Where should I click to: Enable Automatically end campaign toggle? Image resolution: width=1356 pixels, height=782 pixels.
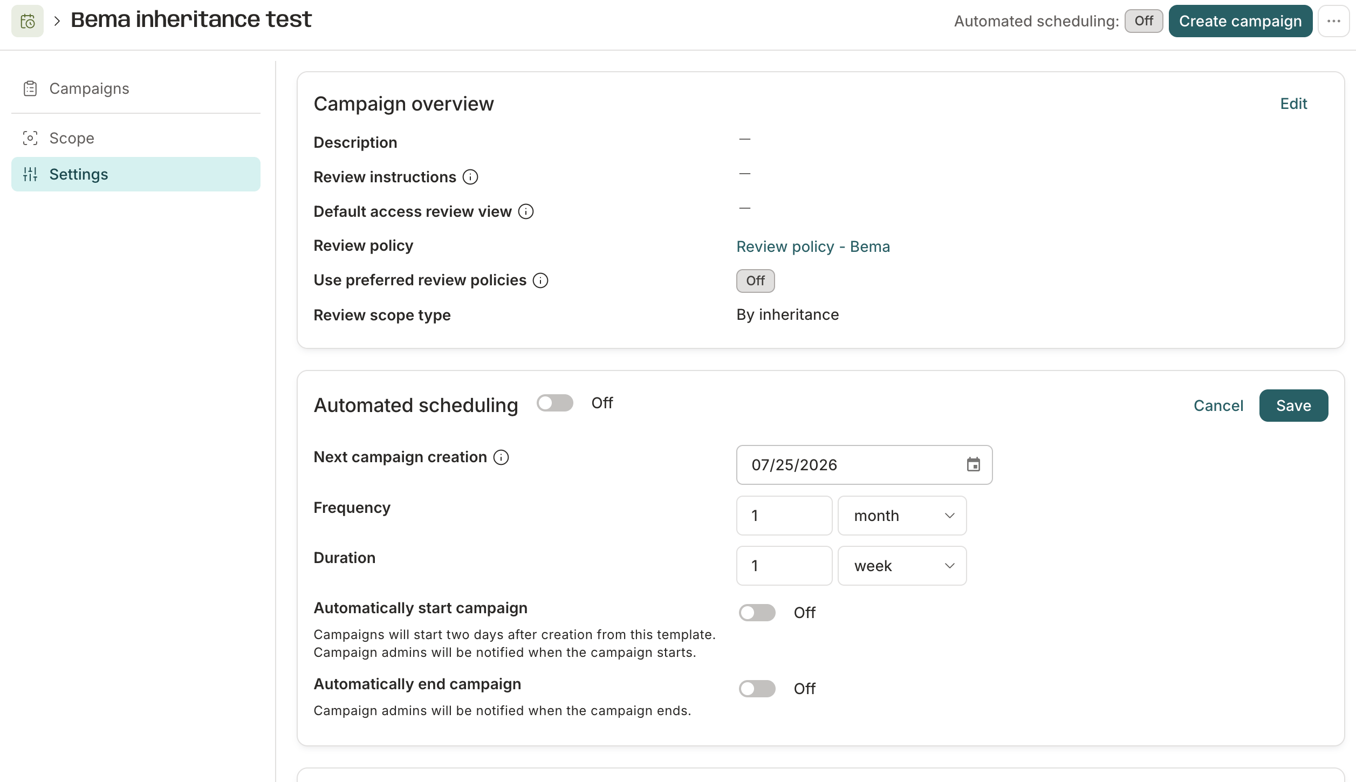757,689
